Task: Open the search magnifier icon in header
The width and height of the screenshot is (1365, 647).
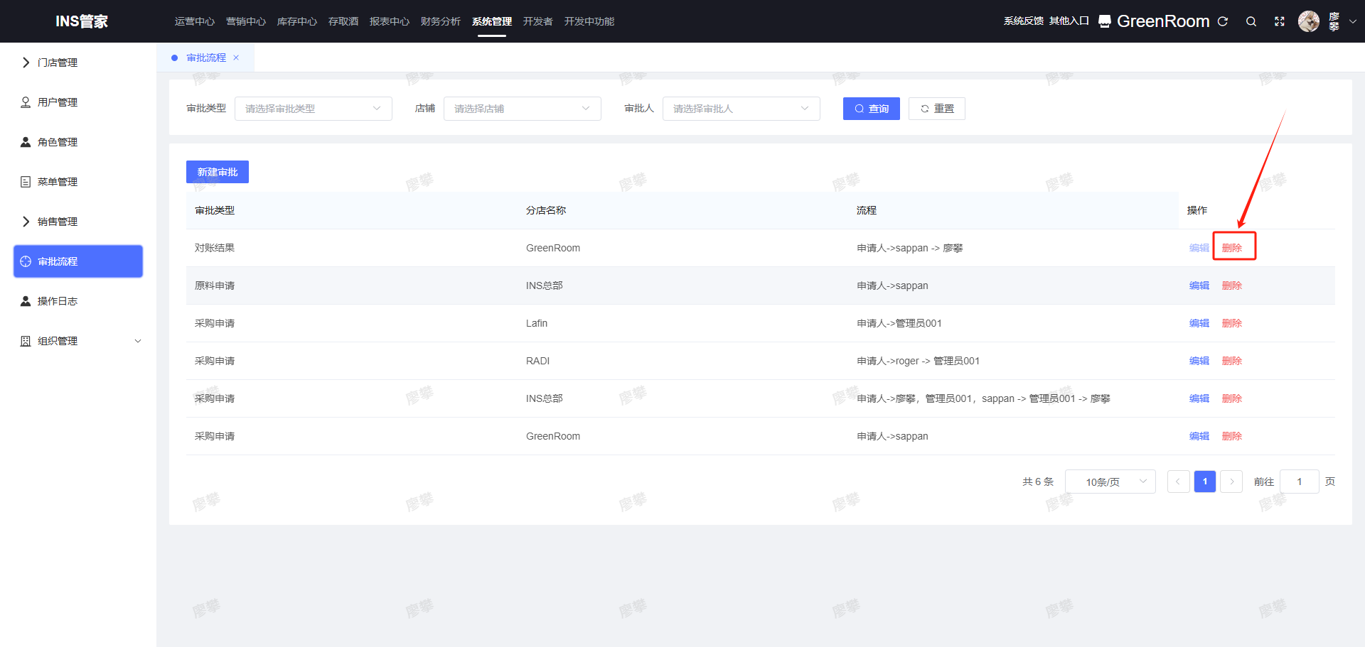Action: 1251,21
